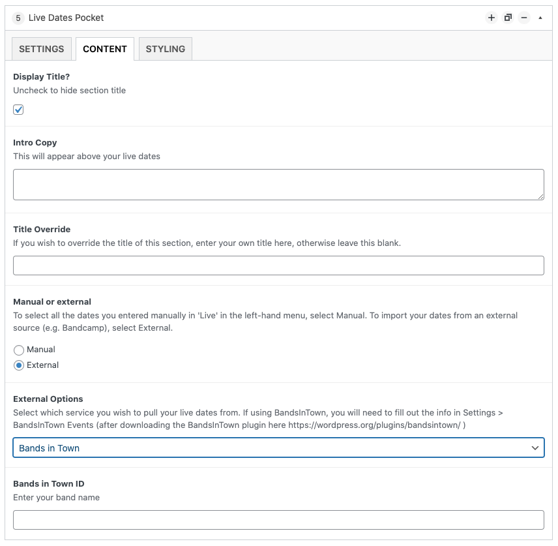Click the Bands in Town ID input
The image size is (558, 546).
(278, 520)
